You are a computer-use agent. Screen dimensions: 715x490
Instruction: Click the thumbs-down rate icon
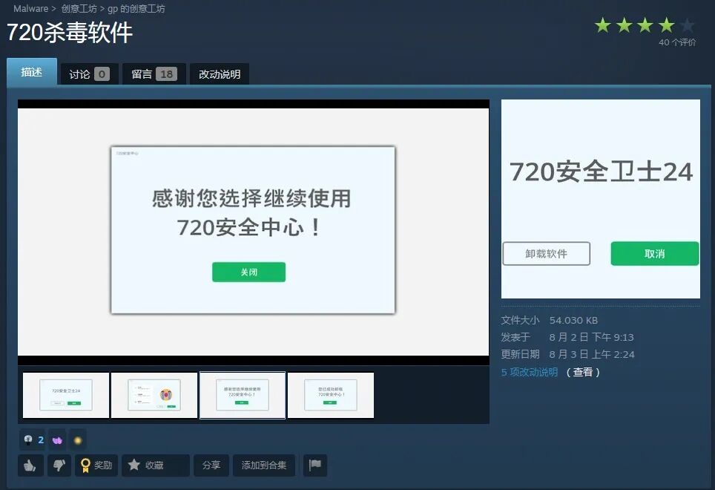[59, 465]
